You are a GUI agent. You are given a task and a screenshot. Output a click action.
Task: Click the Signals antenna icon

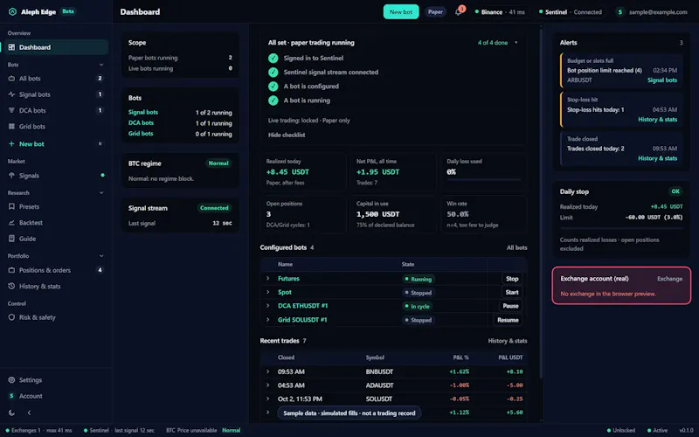pyautogui.click(x=11, y=176)
